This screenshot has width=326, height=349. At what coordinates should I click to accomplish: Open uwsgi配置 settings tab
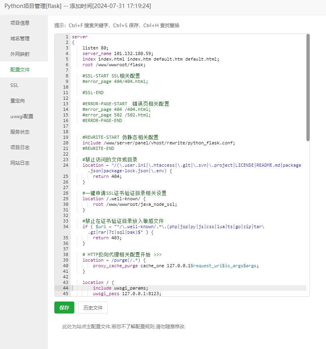(x=22, y=116)
